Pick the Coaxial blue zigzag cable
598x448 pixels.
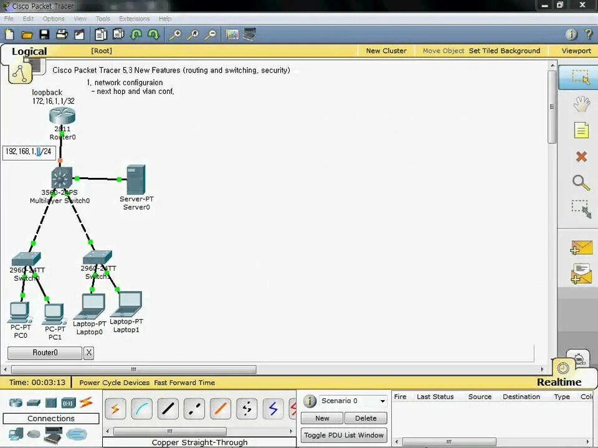click(273, 409)
